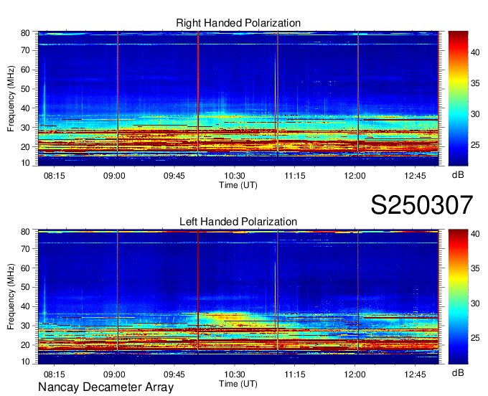Click "Time (UT)" label under right-handed plot
Image resolution: width=488 pixels, height=396 pixels.
(238, 185)
